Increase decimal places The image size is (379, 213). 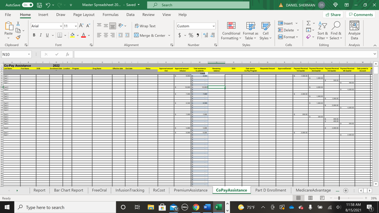click(x=206, y=35)
